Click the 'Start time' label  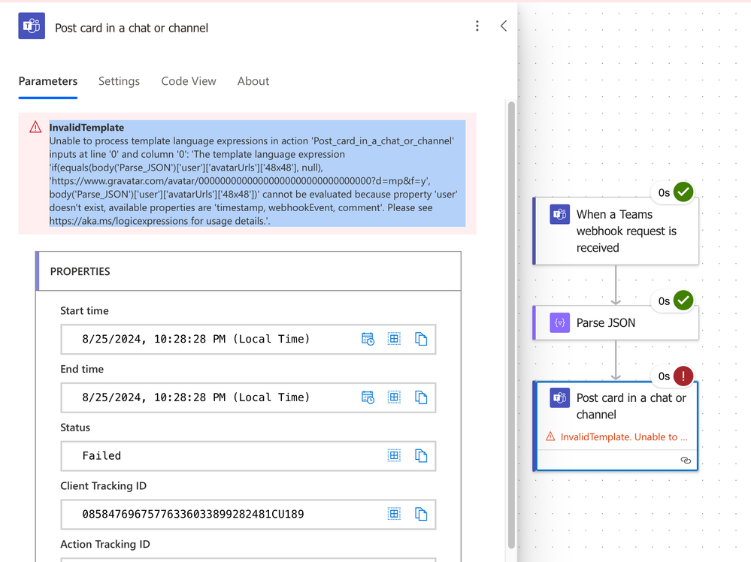84,311
